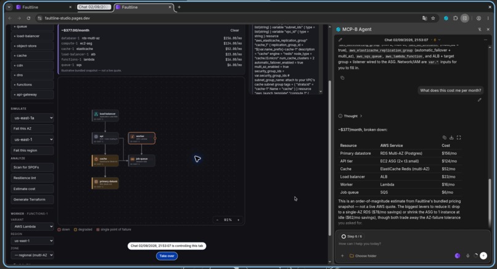The image size is (497, 269).
Task: Run Resilience lint
Action: (32, 178)
